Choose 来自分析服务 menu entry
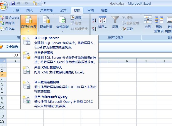The image size is (172, 126). 59,57
